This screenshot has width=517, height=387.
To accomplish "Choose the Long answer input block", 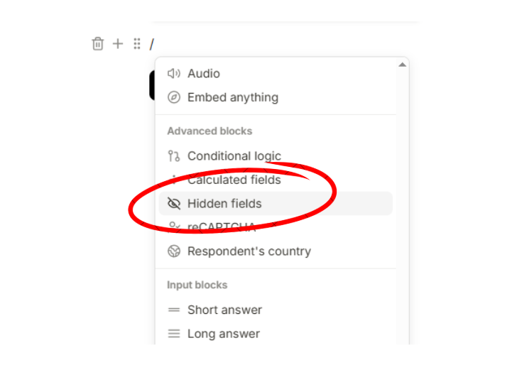I will 223,334.
